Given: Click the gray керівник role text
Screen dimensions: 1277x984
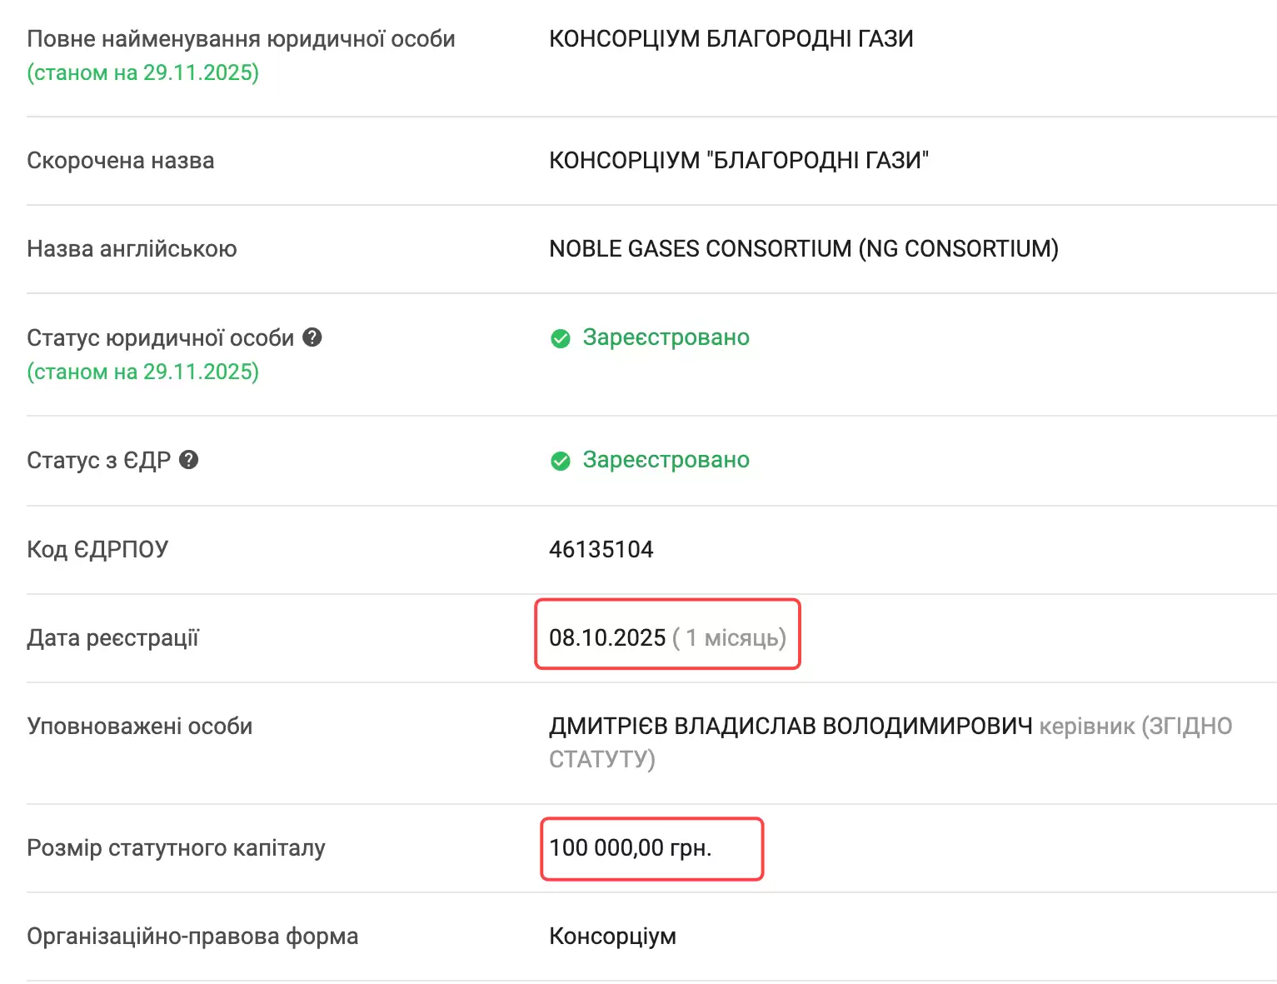Looking at the screenshot, I should tap(1086, 727).
